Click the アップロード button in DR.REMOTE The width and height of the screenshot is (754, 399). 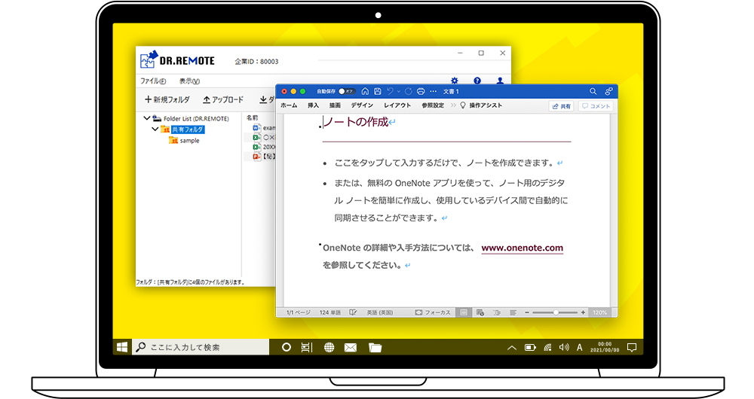[x=223, y=99]
